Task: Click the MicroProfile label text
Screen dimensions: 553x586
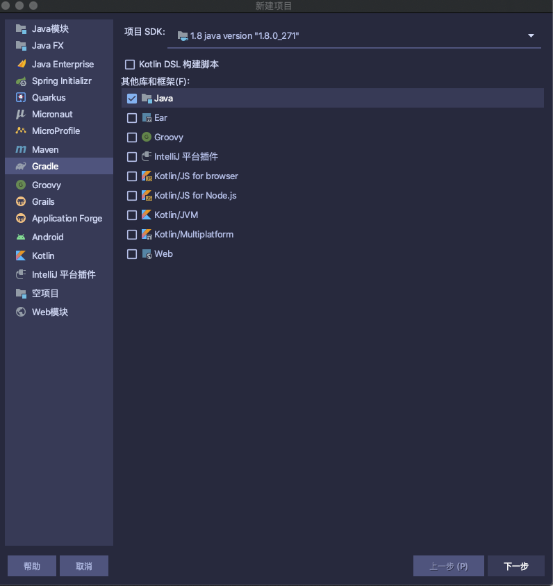Action: (56, 131)
